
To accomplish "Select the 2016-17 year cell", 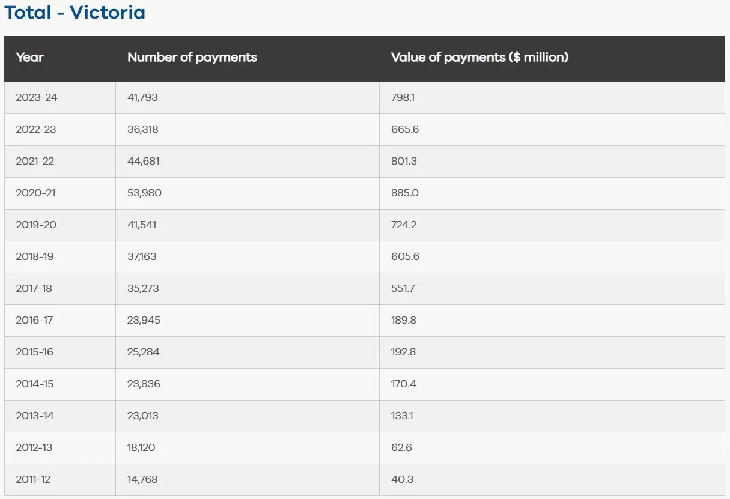I will (x=34, y=320).
